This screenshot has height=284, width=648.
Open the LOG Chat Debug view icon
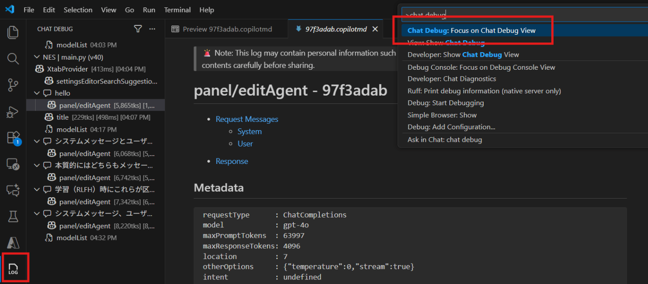[x=13, y=269]
